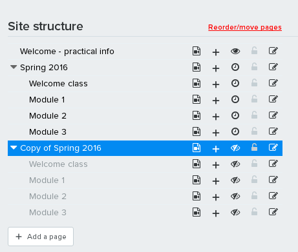The width and height of the screenshot is (298, 252).
Task: Open the page content icon for Welcome - practical info
Action: coord(197,51)
